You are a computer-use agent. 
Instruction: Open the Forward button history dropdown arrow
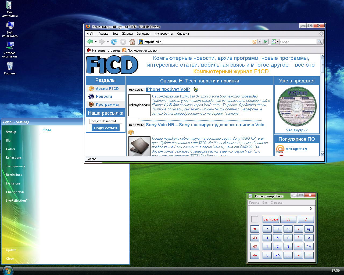tap(108, 42)
